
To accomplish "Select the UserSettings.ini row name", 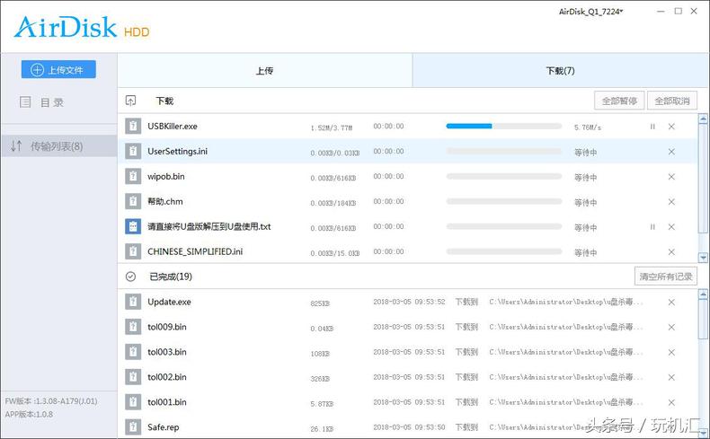I will (178, 152).
